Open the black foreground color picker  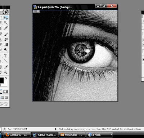tap(2, 80)
